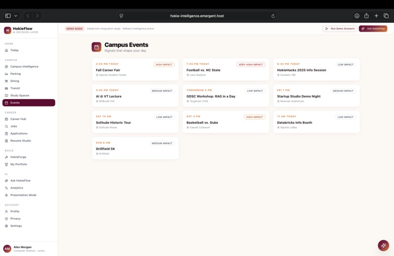394x256 pixels.
Task: Click the VERY-HIGH IMPACT badge
Action: tap(251, 64)
